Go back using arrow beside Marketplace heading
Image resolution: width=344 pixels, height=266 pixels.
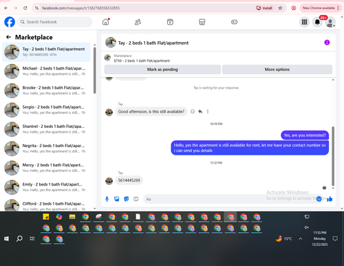[x=8, y=37]
